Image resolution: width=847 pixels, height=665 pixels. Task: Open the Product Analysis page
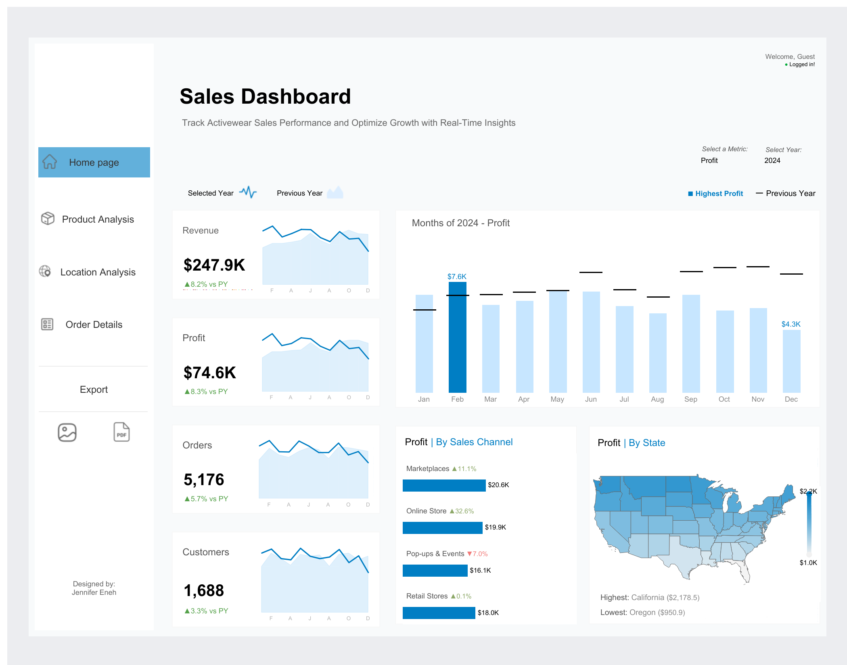point(98,219)
